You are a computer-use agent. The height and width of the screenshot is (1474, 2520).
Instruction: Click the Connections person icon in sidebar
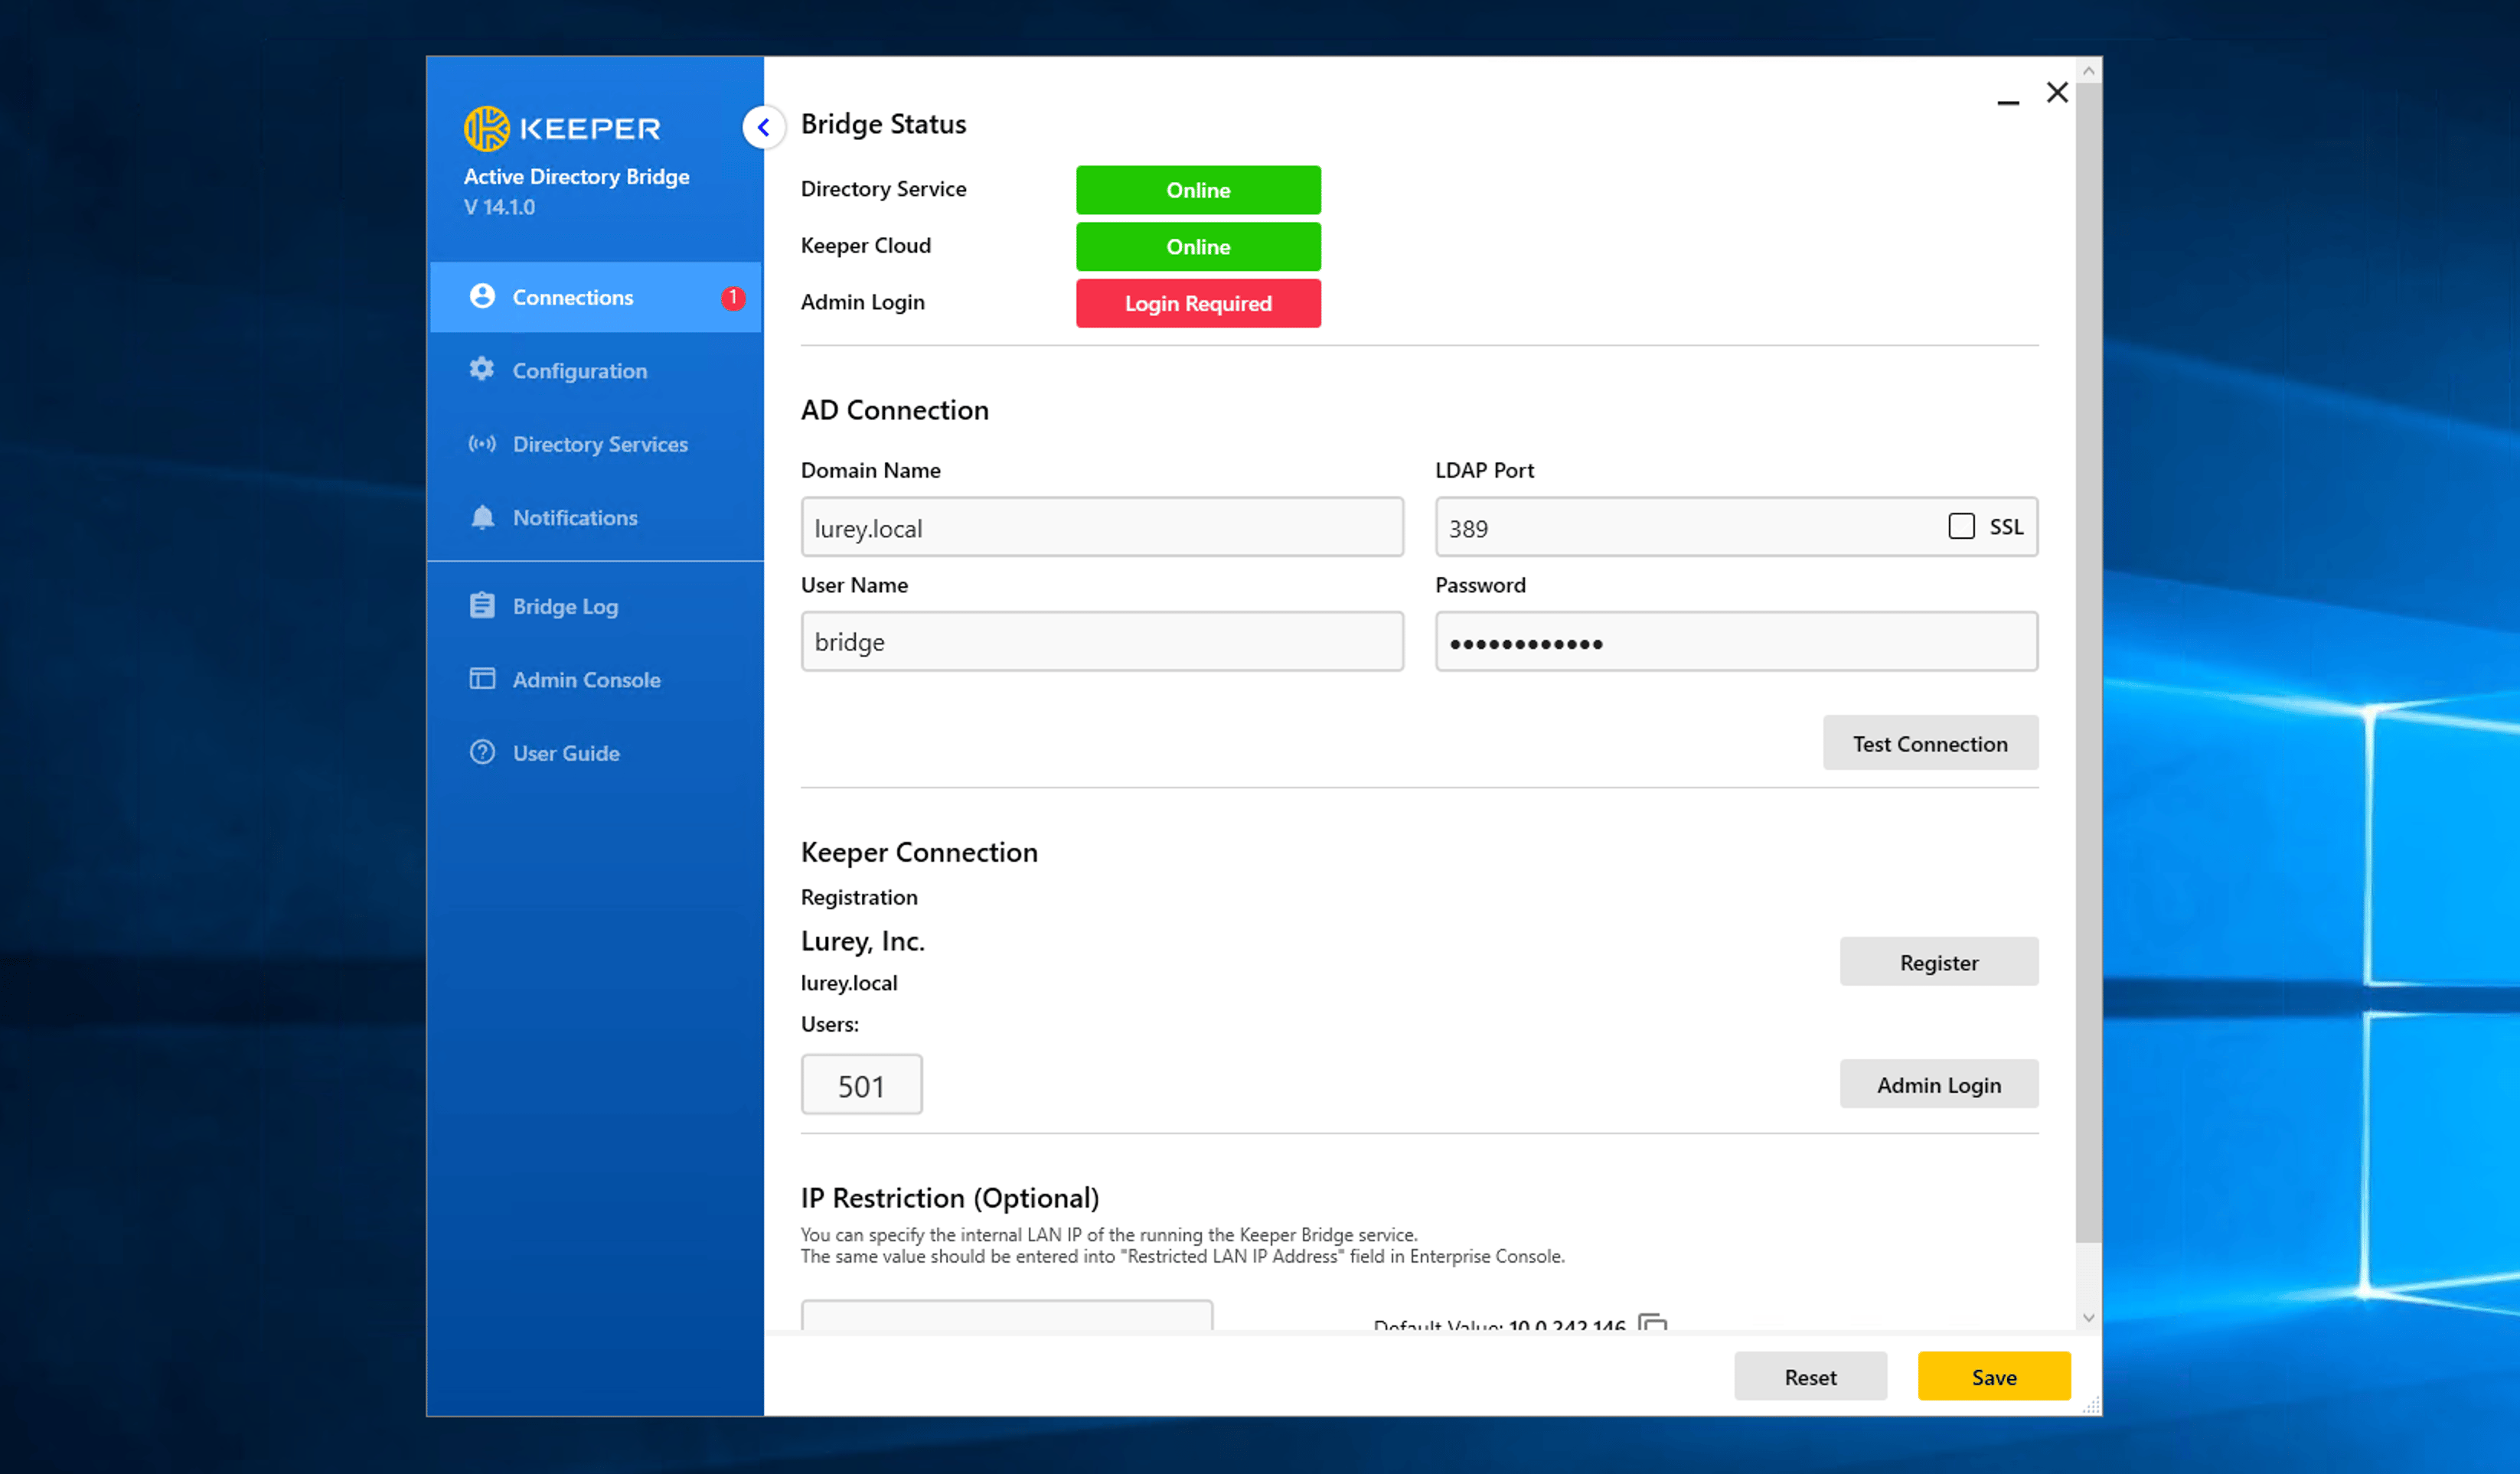pos(482,297)
